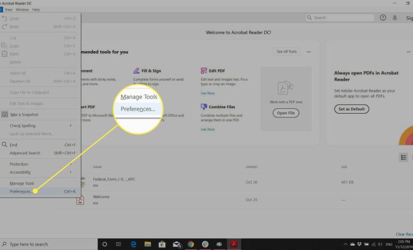Expand the Check Spelling submenu arrow
Screen dimensions: 413x250
[x=71, y=126]
